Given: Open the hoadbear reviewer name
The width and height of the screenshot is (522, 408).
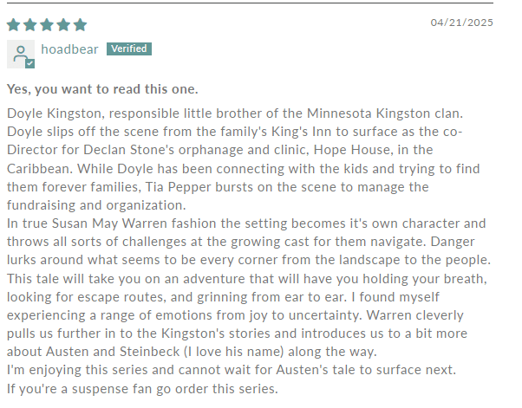Looking at the screenshot, I should [69, 49].
